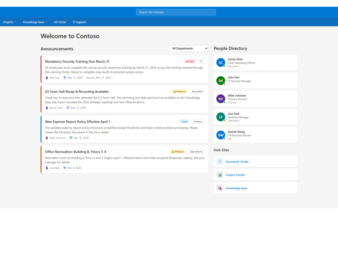Expand the Knowledge Base nav menu
Image resolution: width=338 pixels, height=253 pixels.
click(x=35, y=22)
